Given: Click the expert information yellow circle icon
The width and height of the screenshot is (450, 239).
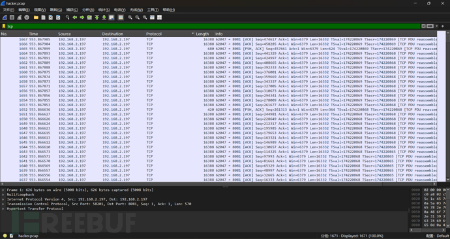Looking at the screenshot, I should click(x=5, y=236).
